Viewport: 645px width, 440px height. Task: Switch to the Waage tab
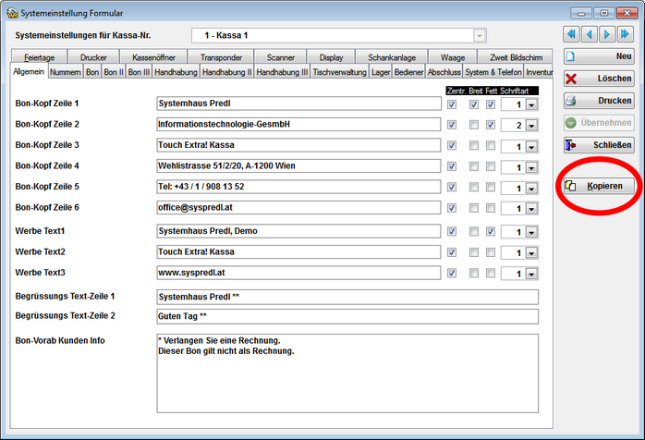click(x=453, y=57)
